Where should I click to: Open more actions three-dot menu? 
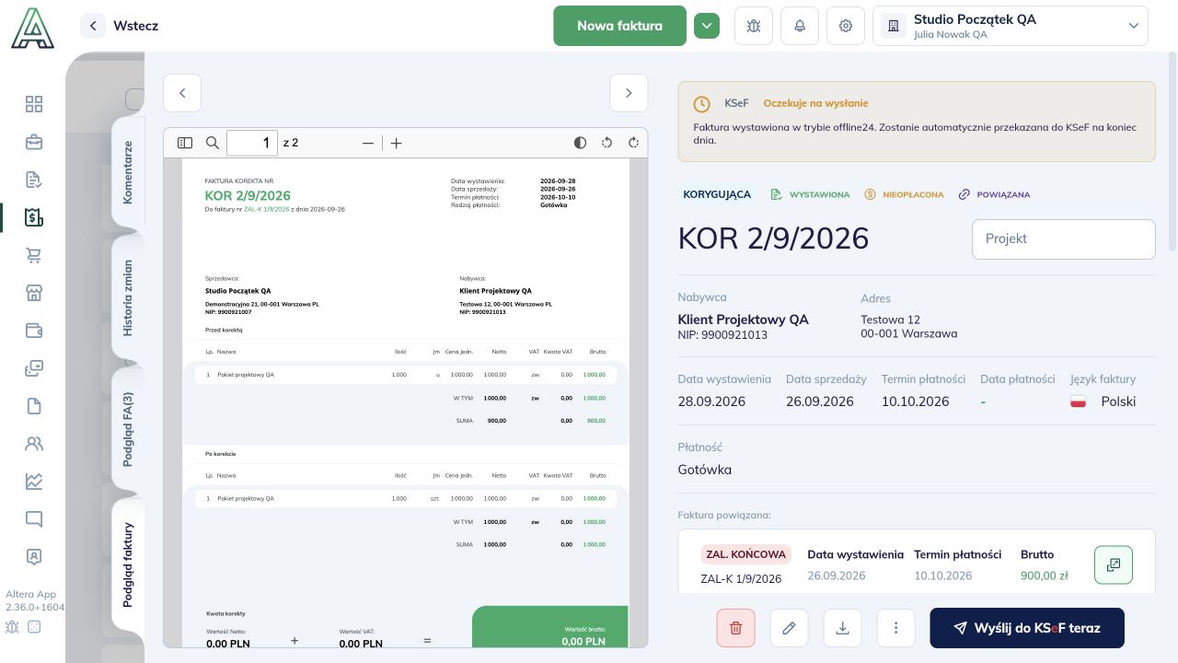click(x=895, y=628)
